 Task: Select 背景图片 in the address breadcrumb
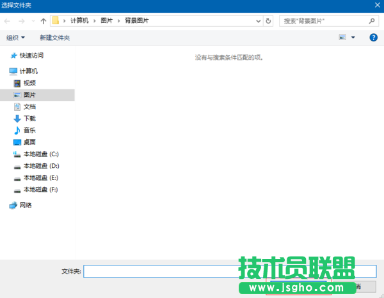pyautogui.click(x=137, y=21)
